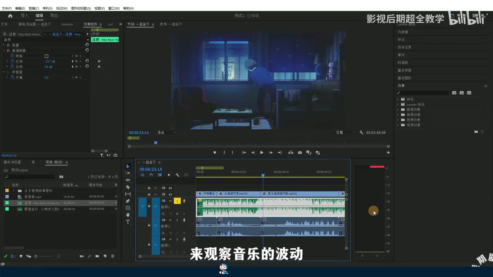Toggle lock on track V2
This screenshot has width=493, height=277.
149,194
